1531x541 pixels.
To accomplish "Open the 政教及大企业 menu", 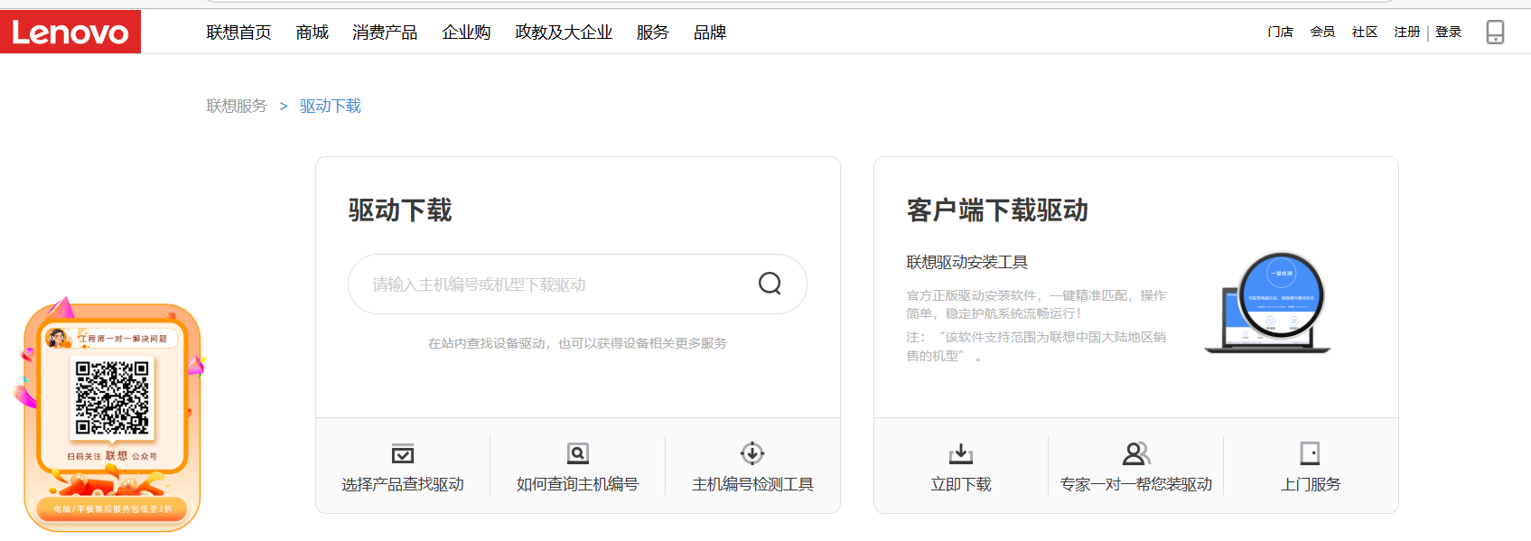I will tap(564, 33).
